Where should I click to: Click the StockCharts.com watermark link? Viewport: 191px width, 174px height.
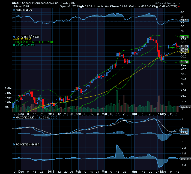[168, 3]
